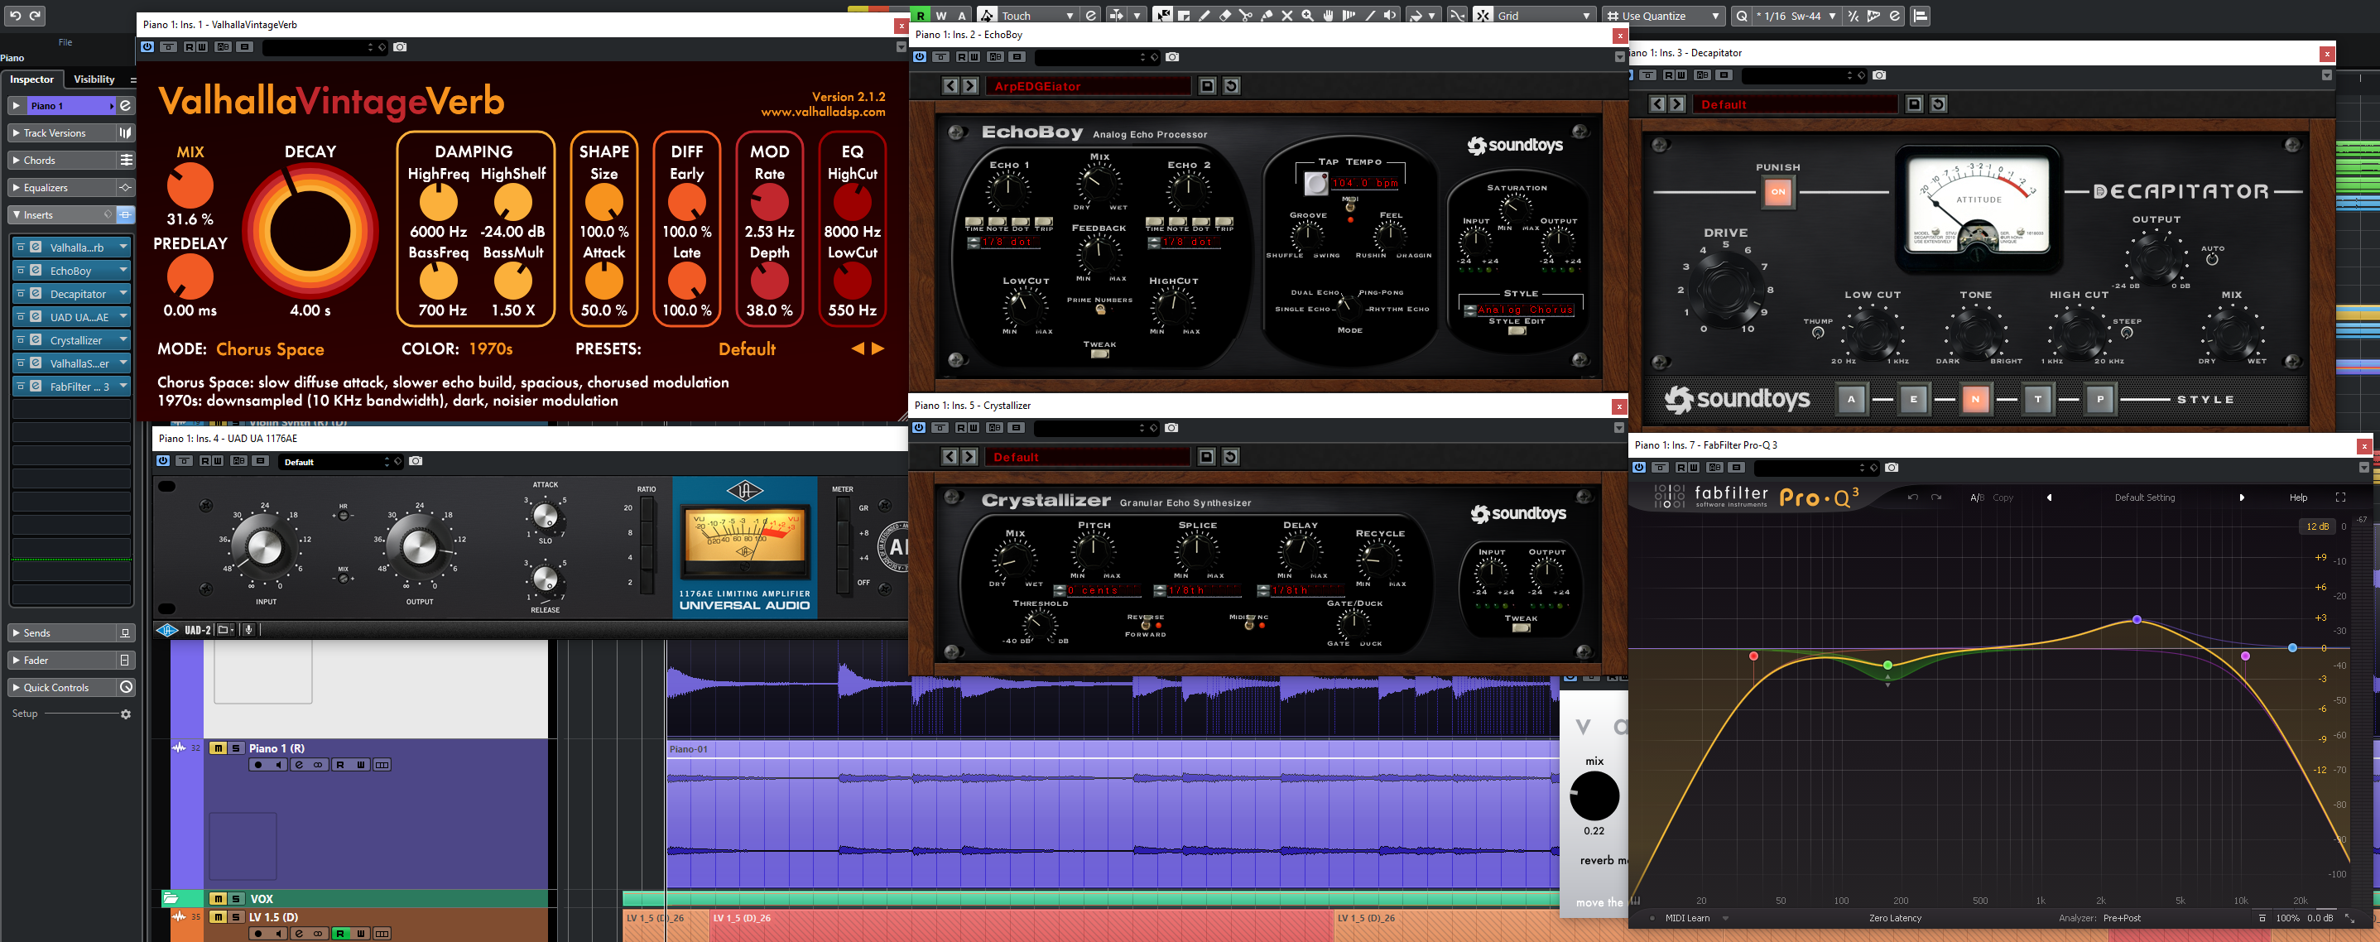This screenshot has height=942, width=2380.
Task: Click the Chorus Space mode label
Action: tap(270, 349)
